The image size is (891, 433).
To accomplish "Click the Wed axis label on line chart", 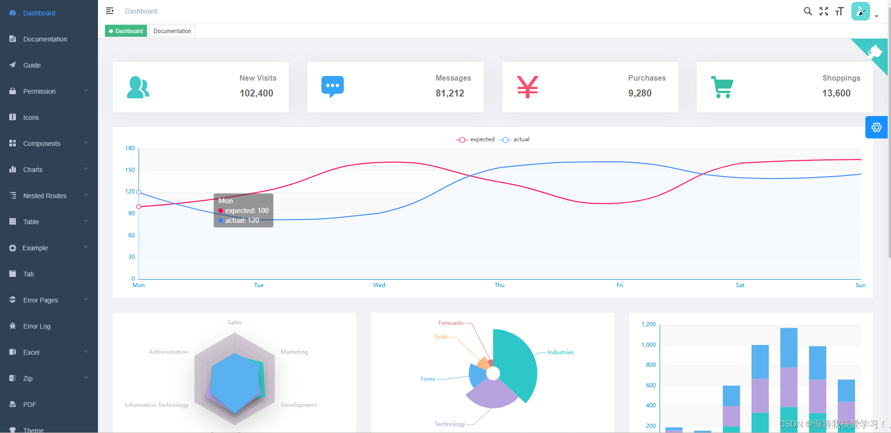I will click(379, 285).
